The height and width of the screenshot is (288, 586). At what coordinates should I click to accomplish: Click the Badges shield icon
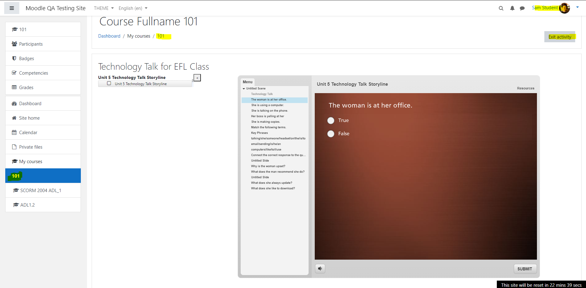click(14, 58)
